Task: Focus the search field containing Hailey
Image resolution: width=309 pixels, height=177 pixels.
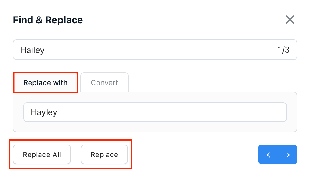Action: pos(138,50)
